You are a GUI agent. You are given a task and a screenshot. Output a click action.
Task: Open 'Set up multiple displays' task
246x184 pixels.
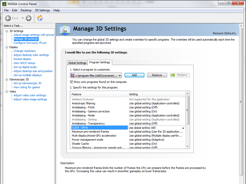[28, 75]
